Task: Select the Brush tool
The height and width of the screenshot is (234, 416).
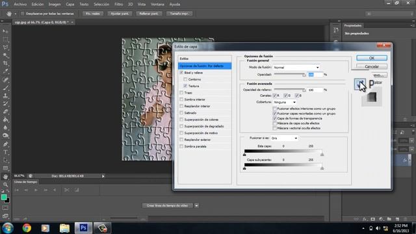Action: [5, 87]
